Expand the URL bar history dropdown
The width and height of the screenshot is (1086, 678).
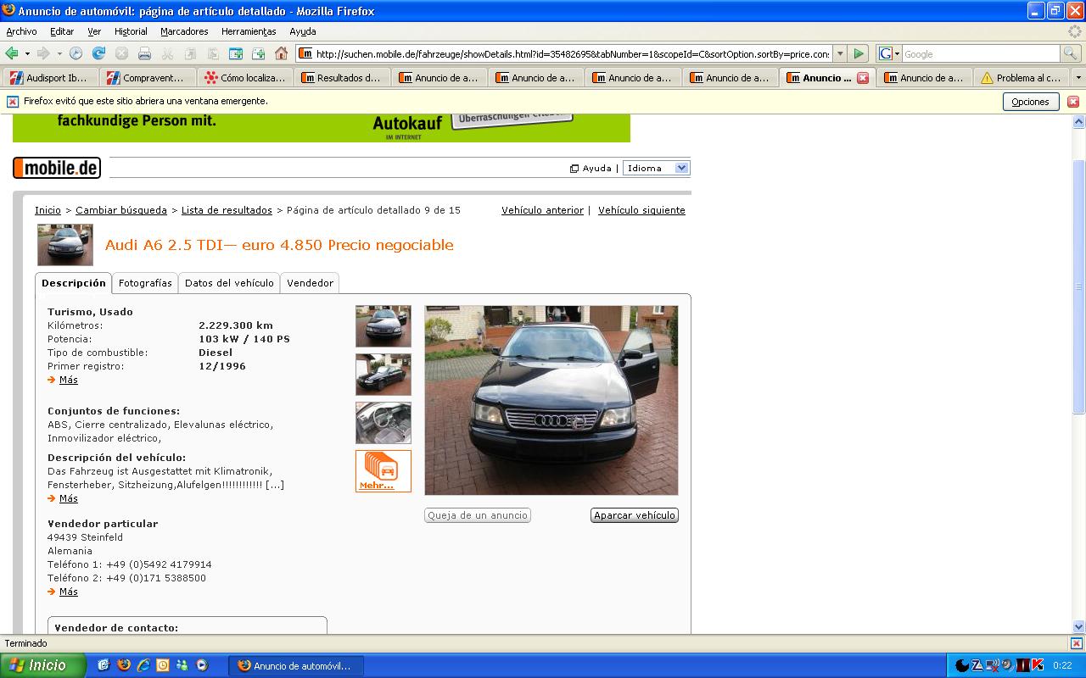840,53
